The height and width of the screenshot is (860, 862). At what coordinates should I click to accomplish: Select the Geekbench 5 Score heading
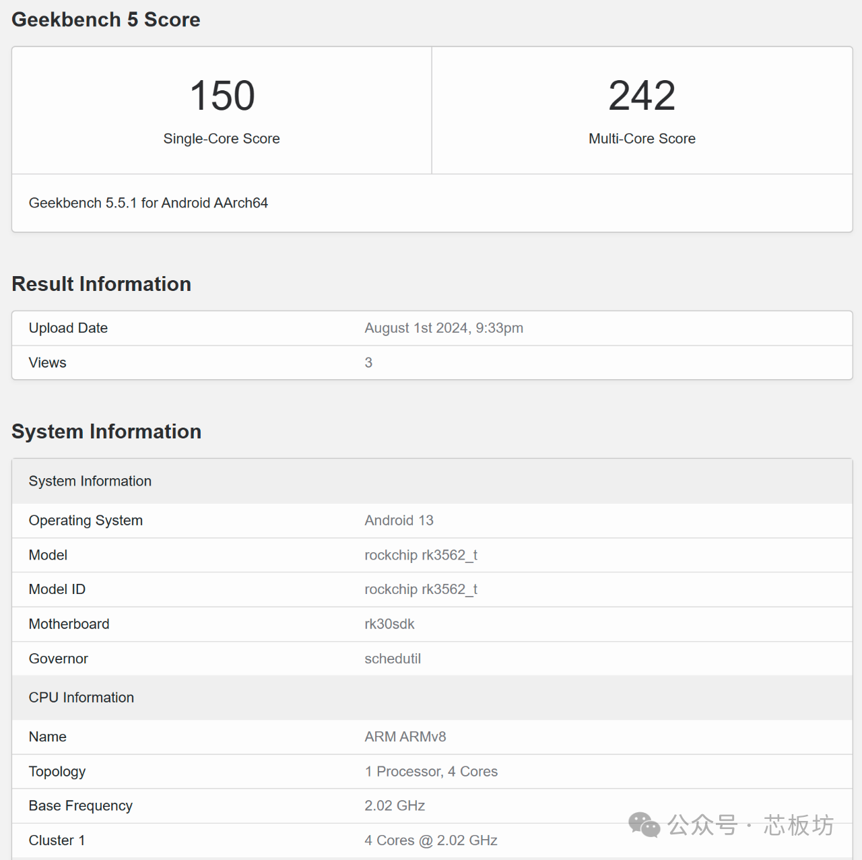pos(106,20)
